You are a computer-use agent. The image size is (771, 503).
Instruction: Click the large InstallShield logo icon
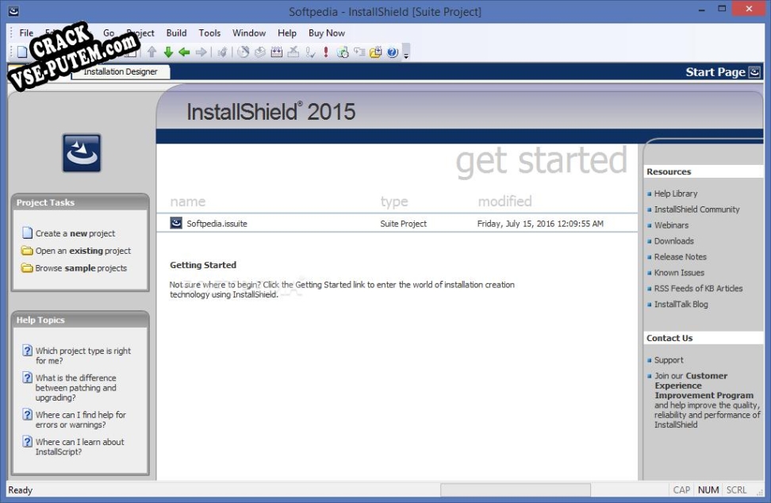point(82,153)
